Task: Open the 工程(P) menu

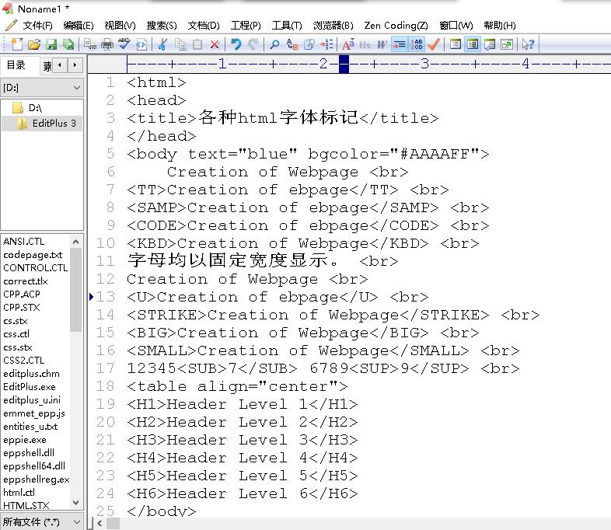Action: pos(246,26)
